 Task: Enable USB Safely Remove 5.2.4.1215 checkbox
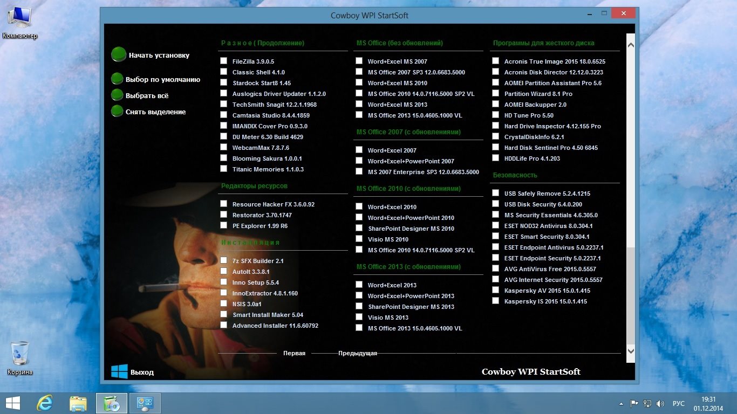(495, 193)
